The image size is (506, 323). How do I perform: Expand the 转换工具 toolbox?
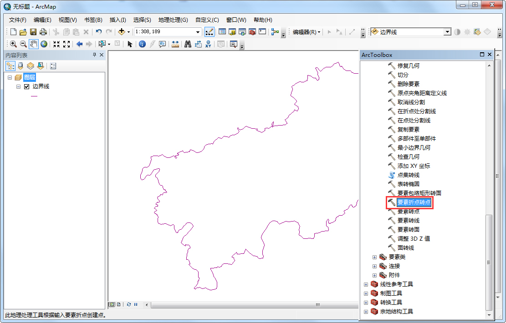coord(367,302)
